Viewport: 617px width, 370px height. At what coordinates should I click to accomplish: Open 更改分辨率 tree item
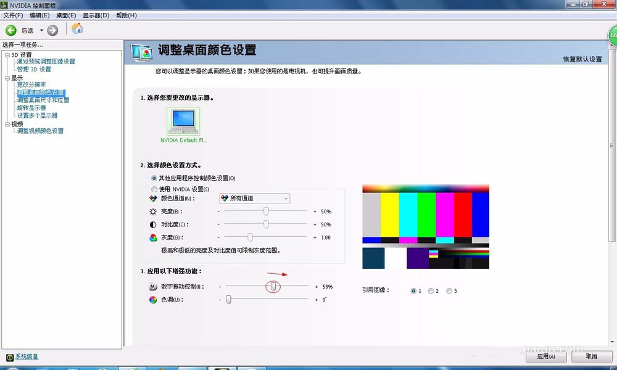(x=31, y=84)
